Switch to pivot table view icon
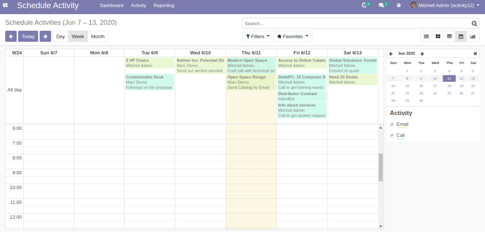The image size is (485, 232). [x=449, y=36]
